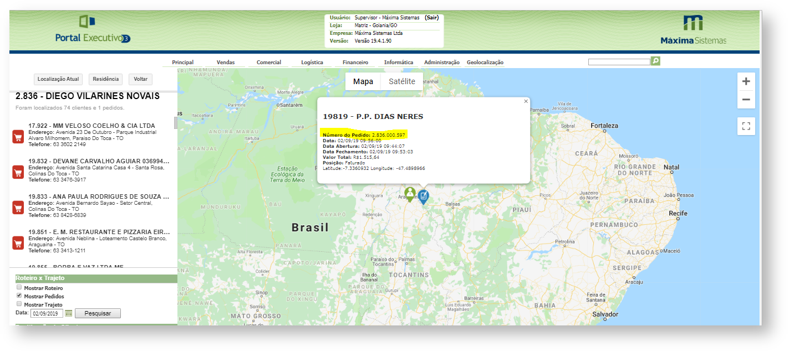The width and height of the screenshot is (789, 352).
Task: Open the Geolocalização menu
Action: coord(485,63)
